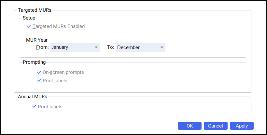Click the MUR Year label
Viewport: 267px width, 135px height.
tap(37, 40)
